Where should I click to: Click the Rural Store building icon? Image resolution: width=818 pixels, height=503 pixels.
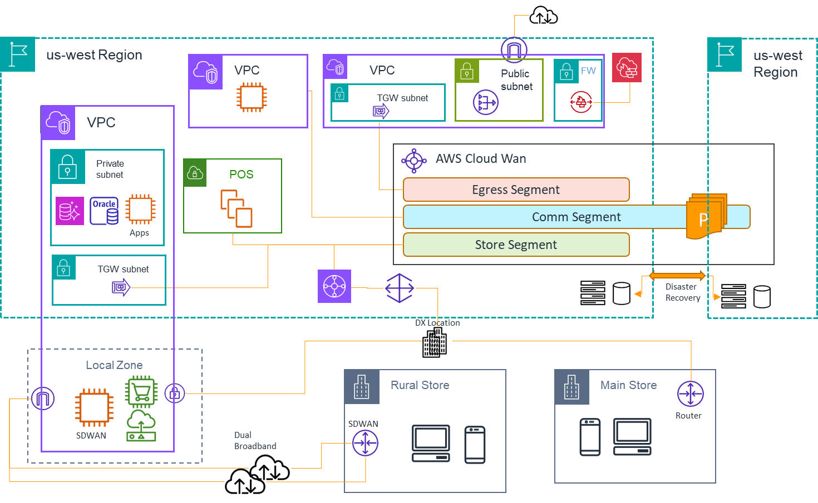coord(362,386)
